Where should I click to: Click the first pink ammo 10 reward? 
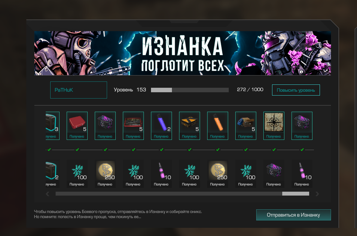click(161, 174)
